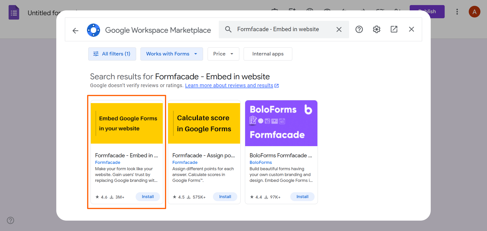The height and width of the screenshot is (231, 487).
Task: Open Marketplace in a new tab
Action: point(394,29)
